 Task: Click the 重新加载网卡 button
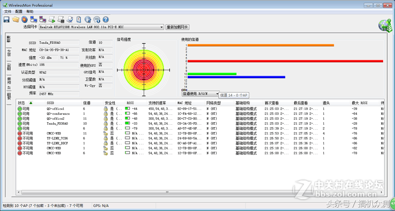coord(177,27)
